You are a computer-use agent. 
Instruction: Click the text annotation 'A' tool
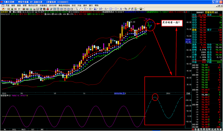coord(120,9)
